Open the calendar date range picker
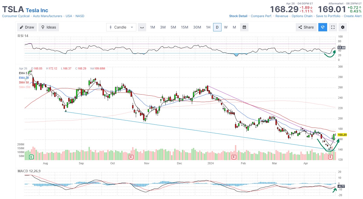This screenshot has height=199, width=363. [244, 27]
